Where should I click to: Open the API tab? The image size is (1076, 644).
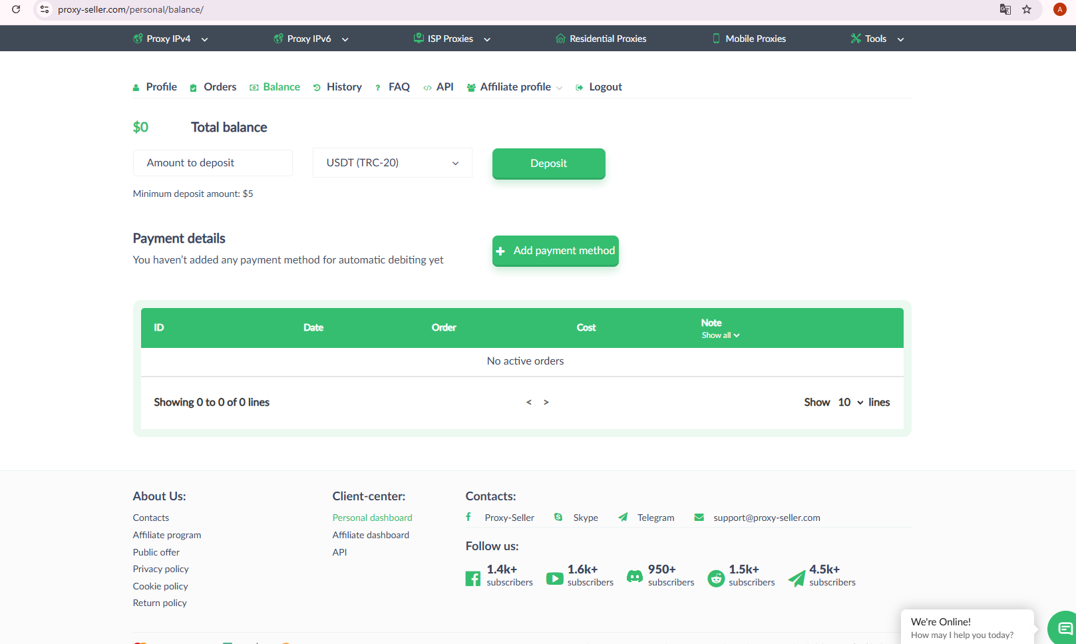[x=445, y=87]
